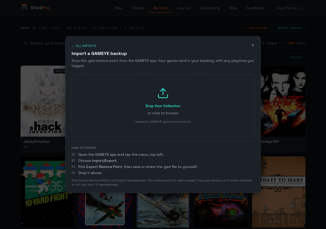Click the upload arrow icon in drop zone
The image size is (326, 229).
coord(163,93)
